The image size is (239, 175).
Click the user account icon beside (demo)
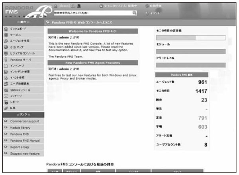coord(56,6)
